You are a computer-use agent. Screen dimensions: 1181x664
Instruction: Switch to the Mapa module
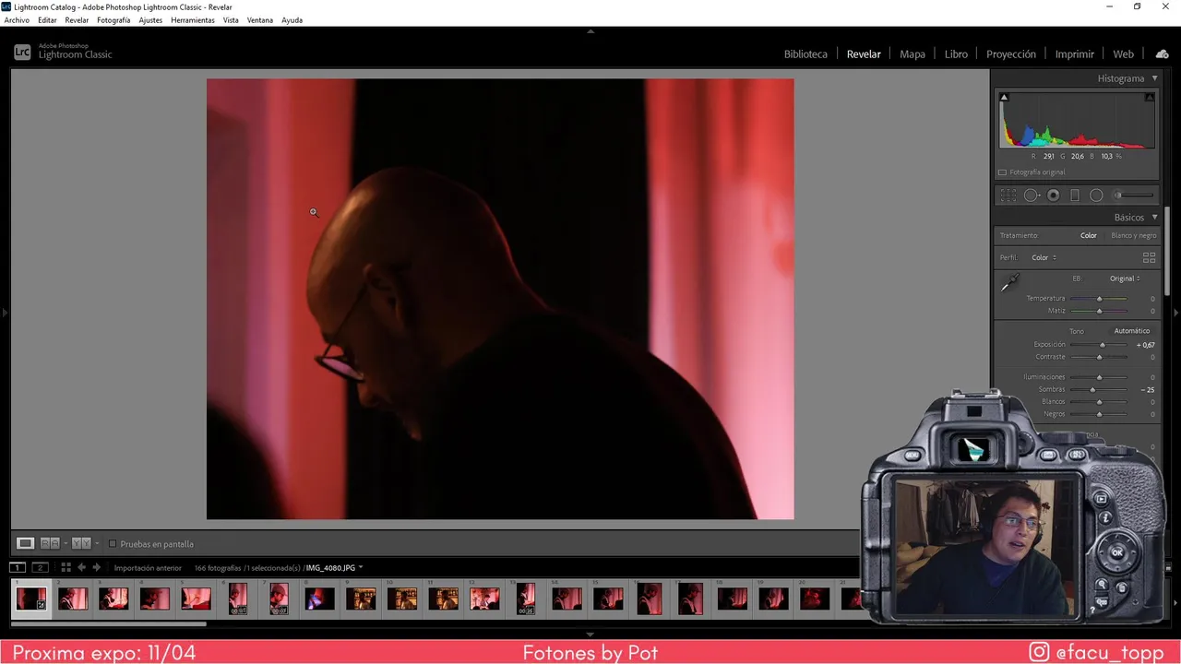(913, 54)
